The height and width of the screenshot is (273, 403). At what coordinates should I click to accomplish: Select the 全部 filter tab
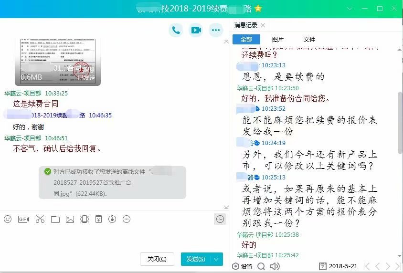tap(246, 40)
